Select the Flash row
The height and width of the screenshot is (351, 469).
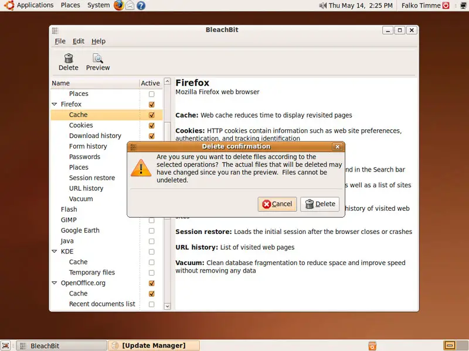click(89, 209)
